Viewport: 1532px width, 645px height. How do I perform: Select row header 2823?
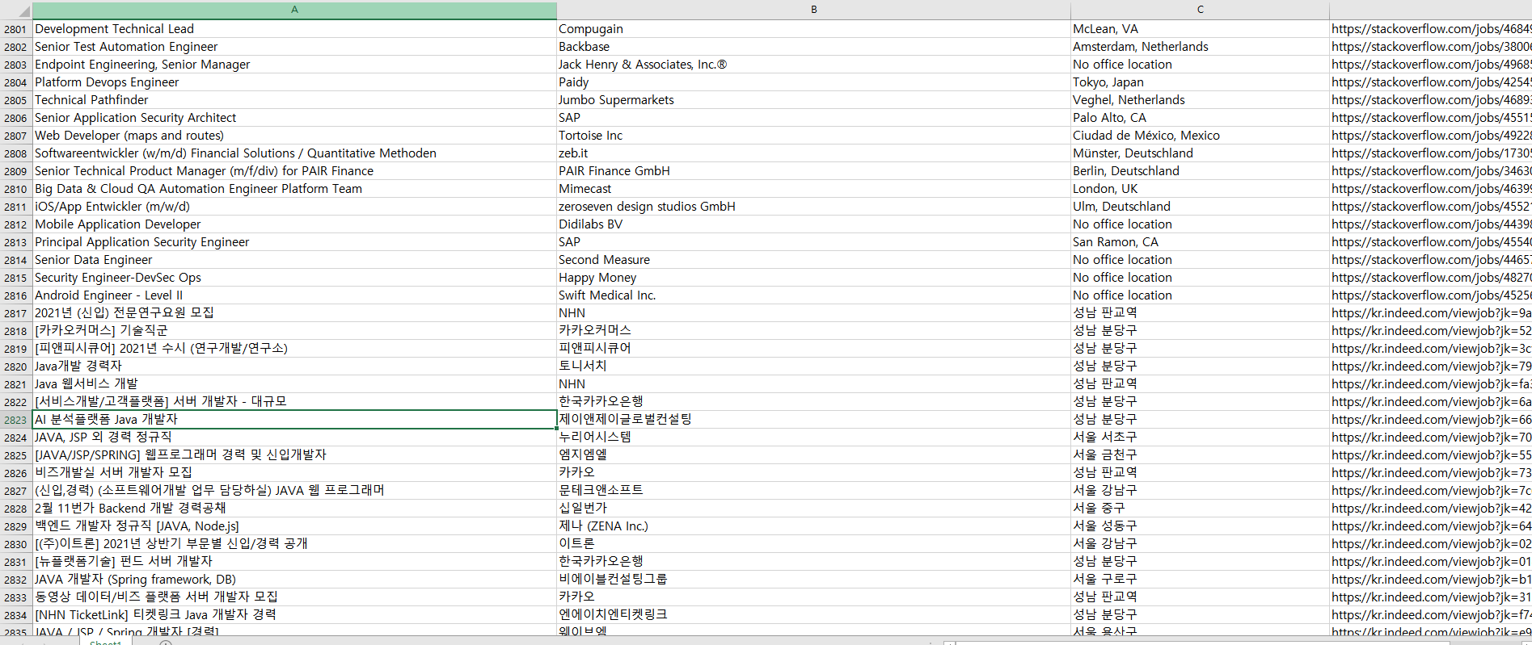coord(16,420)
